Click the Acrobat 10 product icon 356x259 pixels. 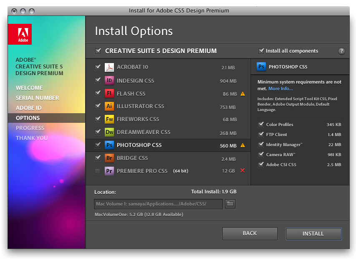(x=109, y=67)
